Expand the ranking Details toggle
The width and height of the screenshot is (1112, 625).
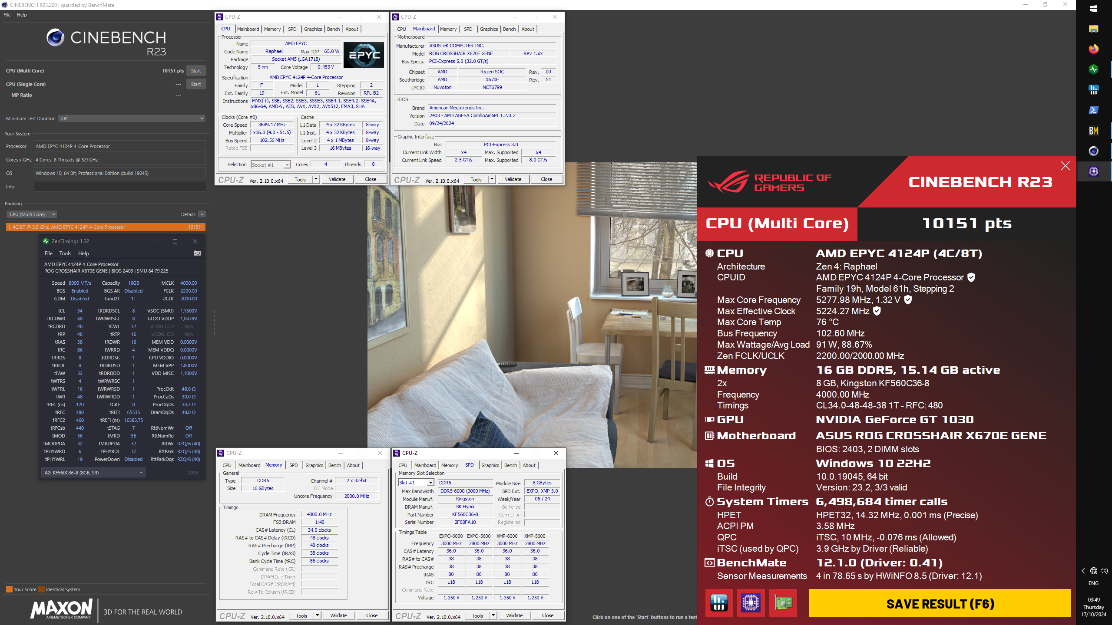click(202, 214)
